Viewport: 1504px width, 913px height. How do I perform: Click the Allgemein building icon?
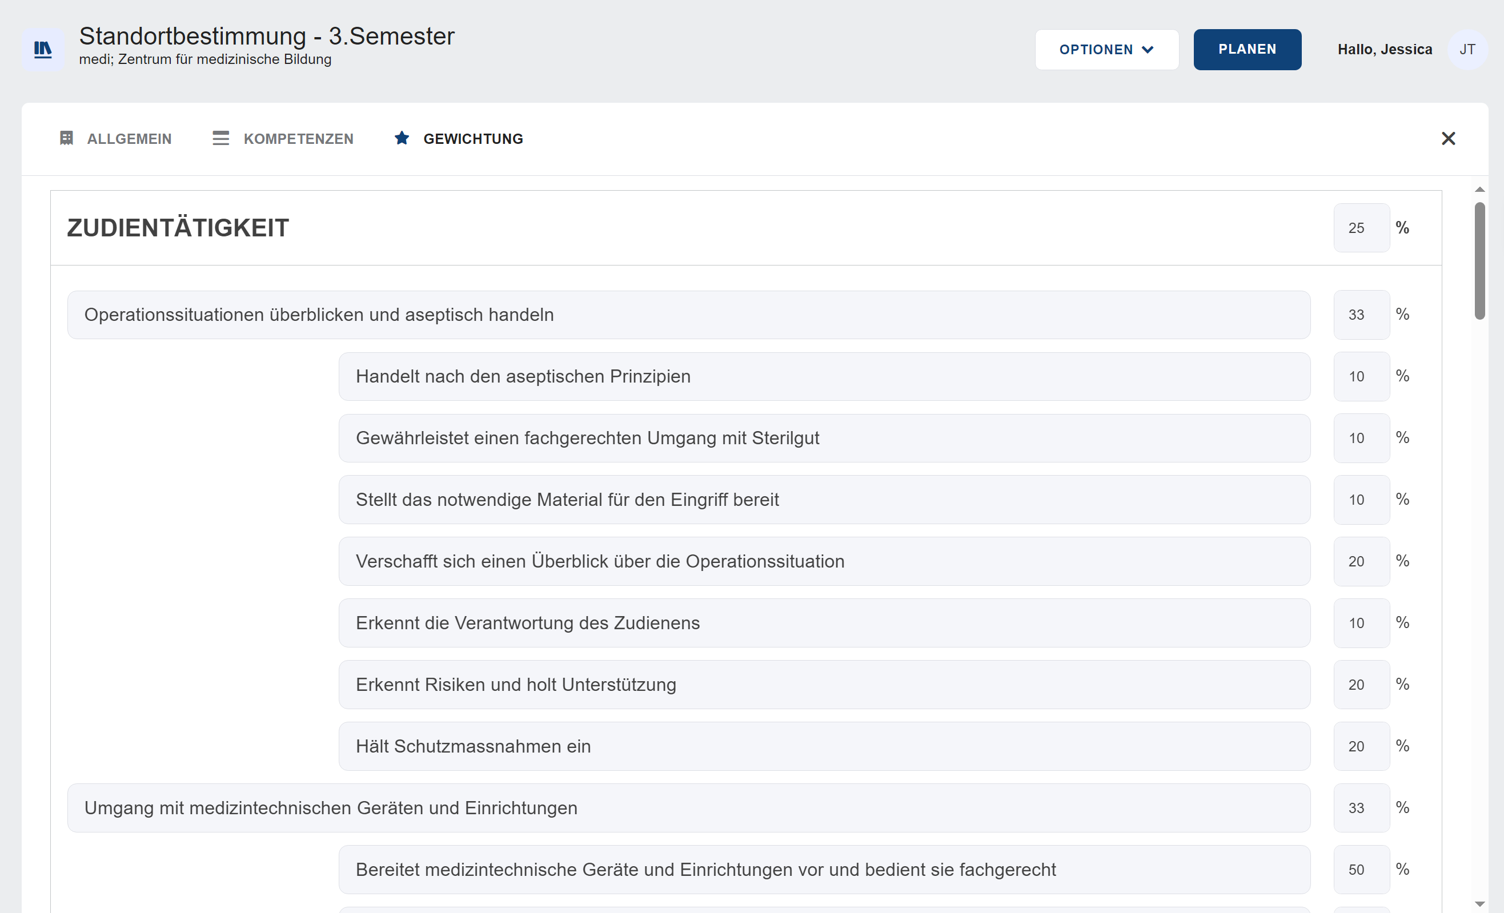pos(66,138)
